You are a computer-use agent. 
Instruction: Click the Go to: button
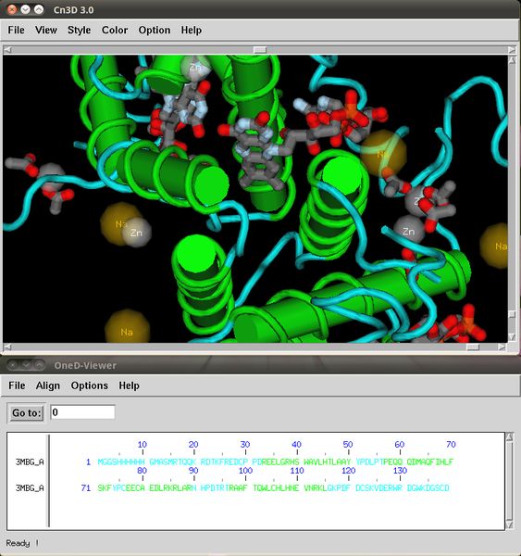pos(27,412)
